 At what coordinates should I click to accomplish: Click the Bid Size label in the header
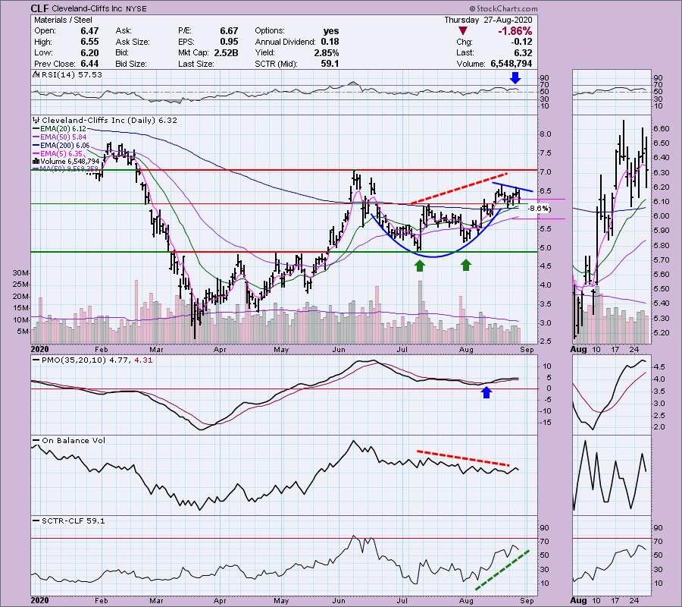click(131, 64)
